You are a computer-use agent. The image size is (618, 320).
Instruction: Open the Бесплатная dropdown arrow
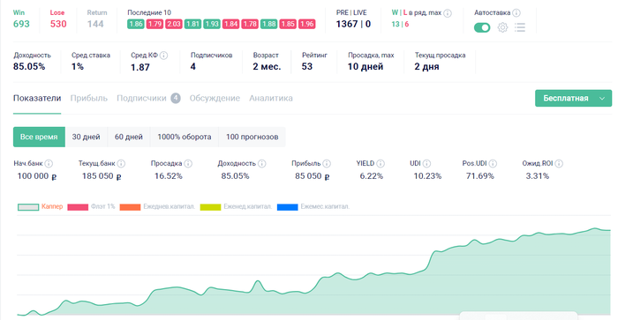(602, 99)
